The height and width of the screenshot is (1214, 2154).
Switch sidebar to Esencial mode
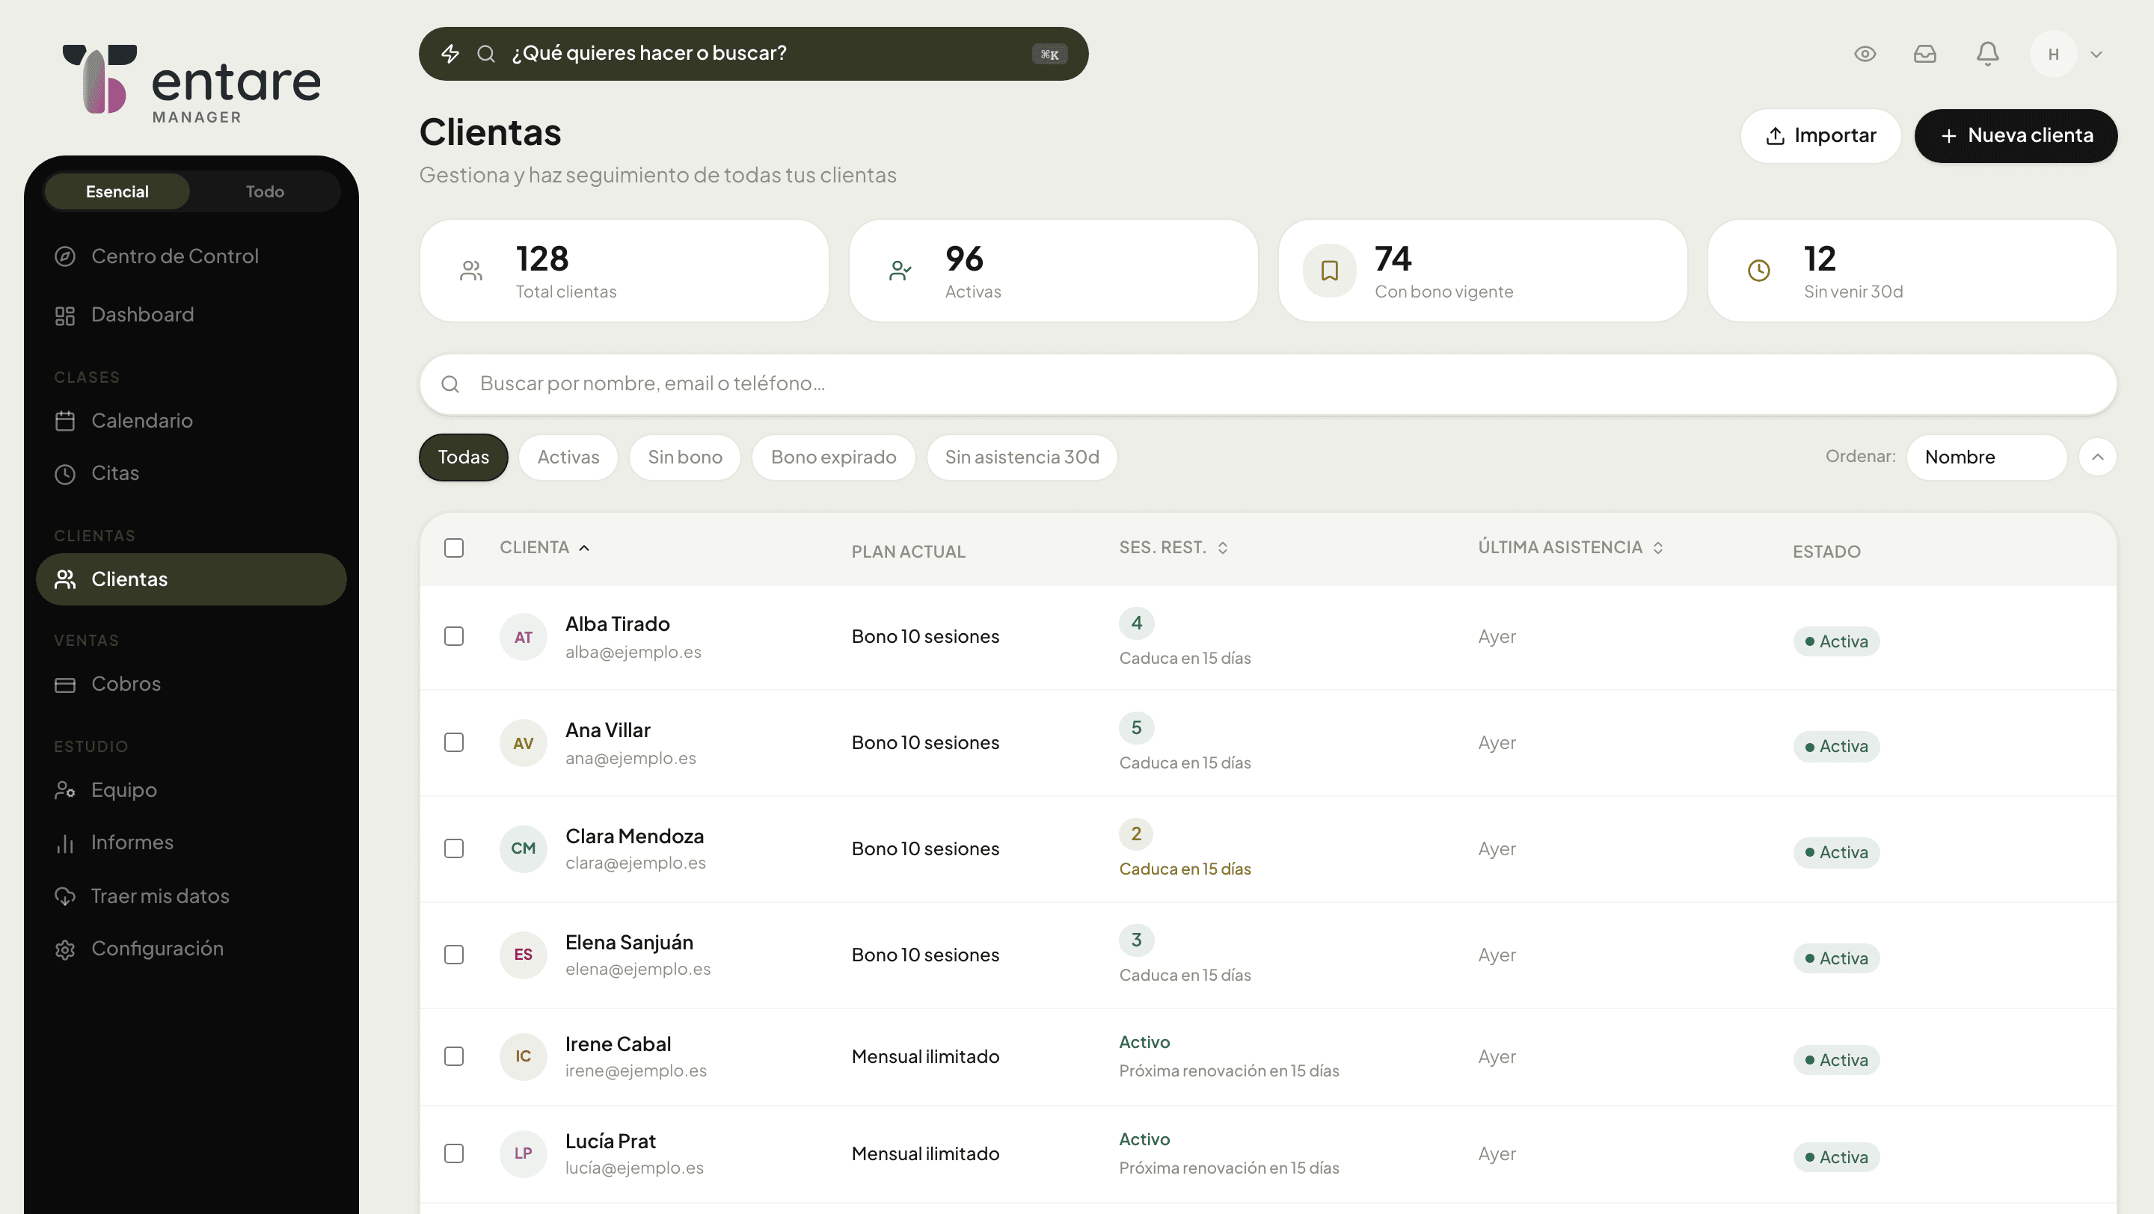tap(117, 191)
